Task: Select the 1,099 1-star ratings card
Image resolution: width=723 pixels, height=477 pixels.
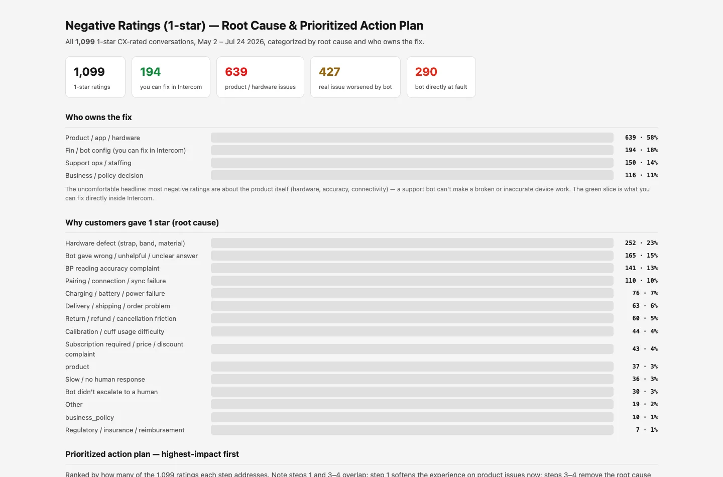Action: 95,77
